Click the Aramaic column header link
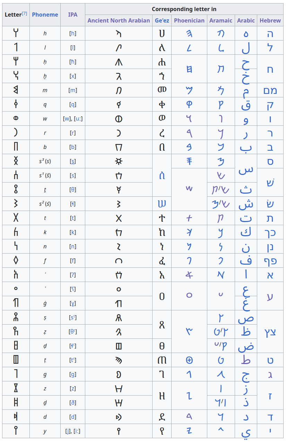 click(221, 20)
